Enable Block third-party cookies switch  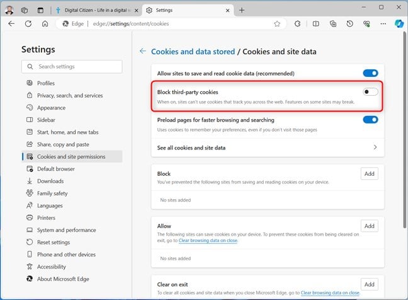coord(370,91)
